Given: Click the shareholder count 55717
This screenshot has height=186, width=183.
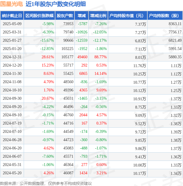Looking at the screenshot, I should click(x=68, y=65).
